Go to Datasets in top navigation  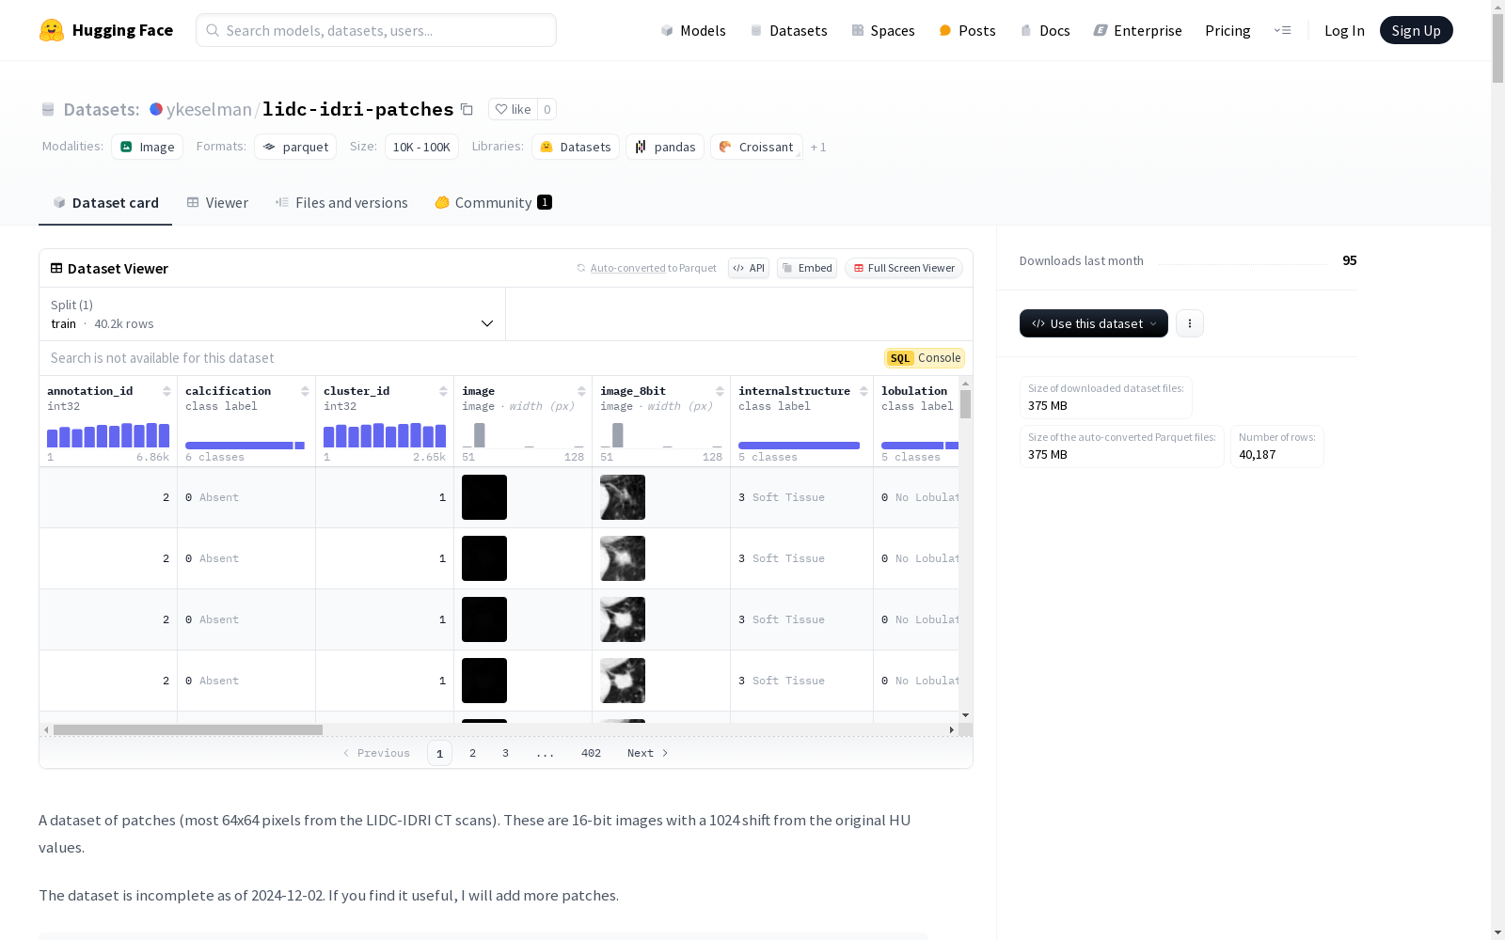pyautogui.click(x=789, y=30)
